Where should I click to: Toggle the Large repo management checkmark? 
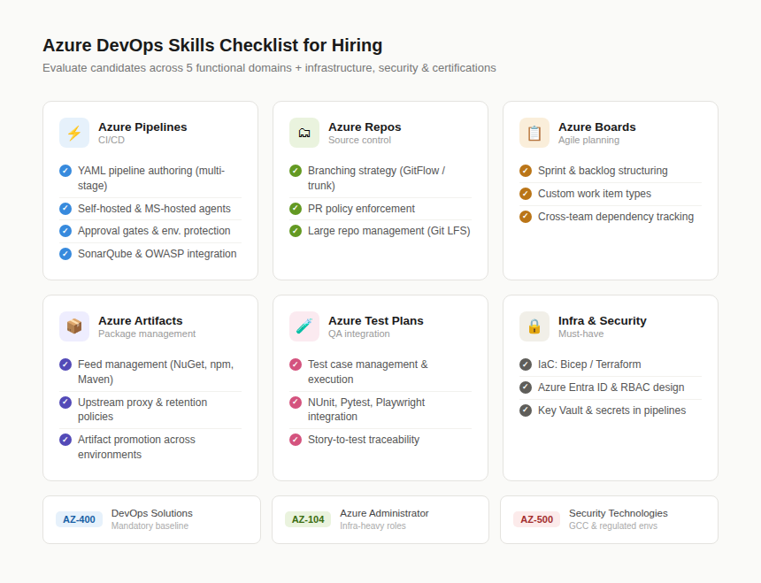tap(296, 231)
